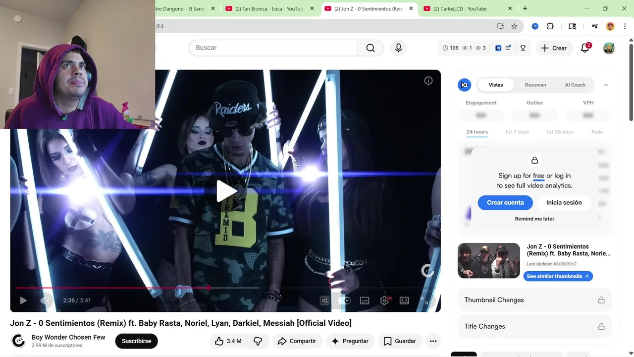Open a new browser tab

525,8
